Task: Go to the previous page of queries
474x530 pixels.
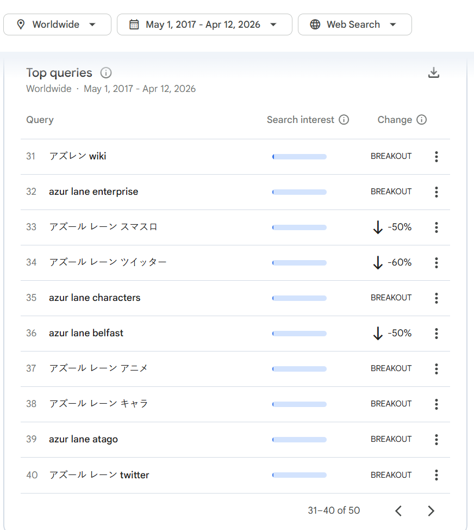Action: pos(398,511)
